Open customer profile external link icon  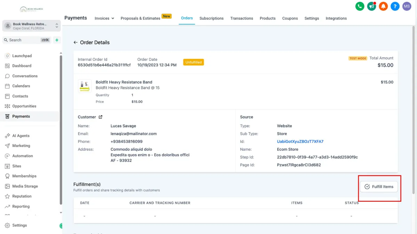(100, 117)
